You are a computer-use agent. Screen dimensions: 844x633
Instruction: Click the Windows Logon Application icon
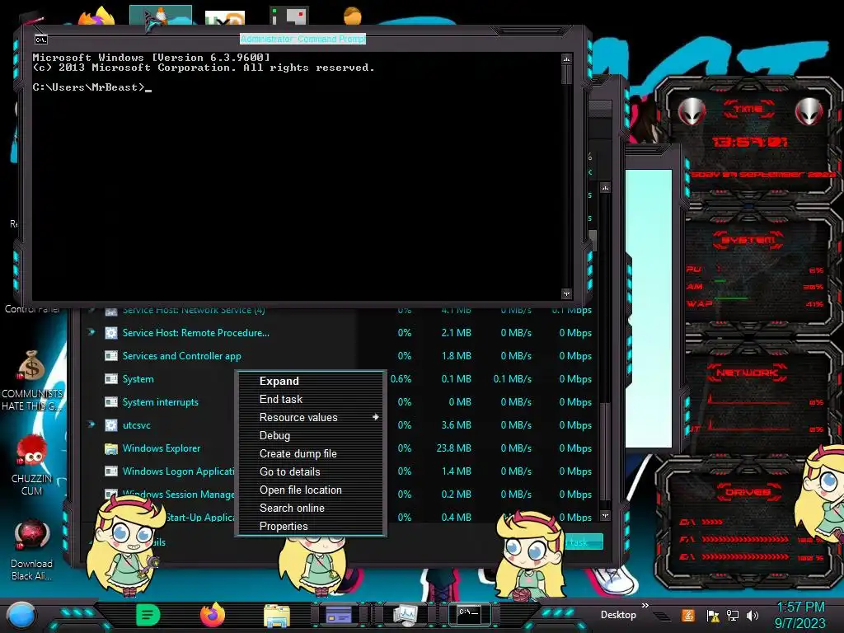tap(111, 471)
